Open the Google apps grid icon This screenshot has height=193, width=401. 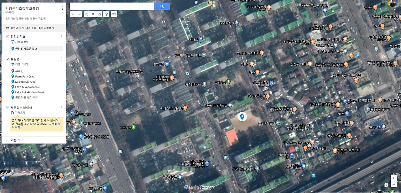point(383,4)
